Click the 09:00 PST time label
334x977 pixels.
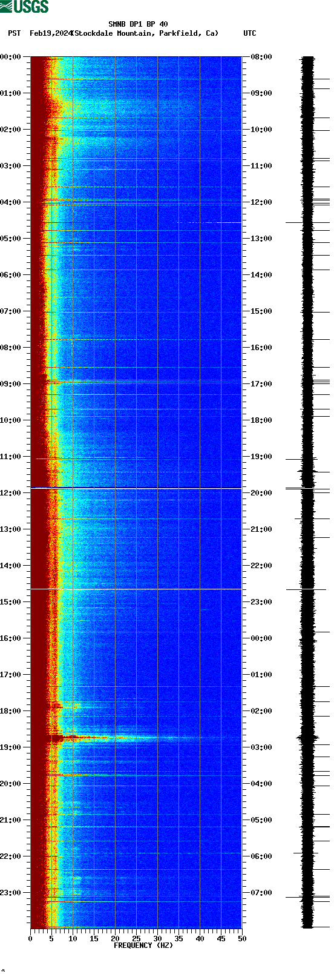click(x=11, y=384)
